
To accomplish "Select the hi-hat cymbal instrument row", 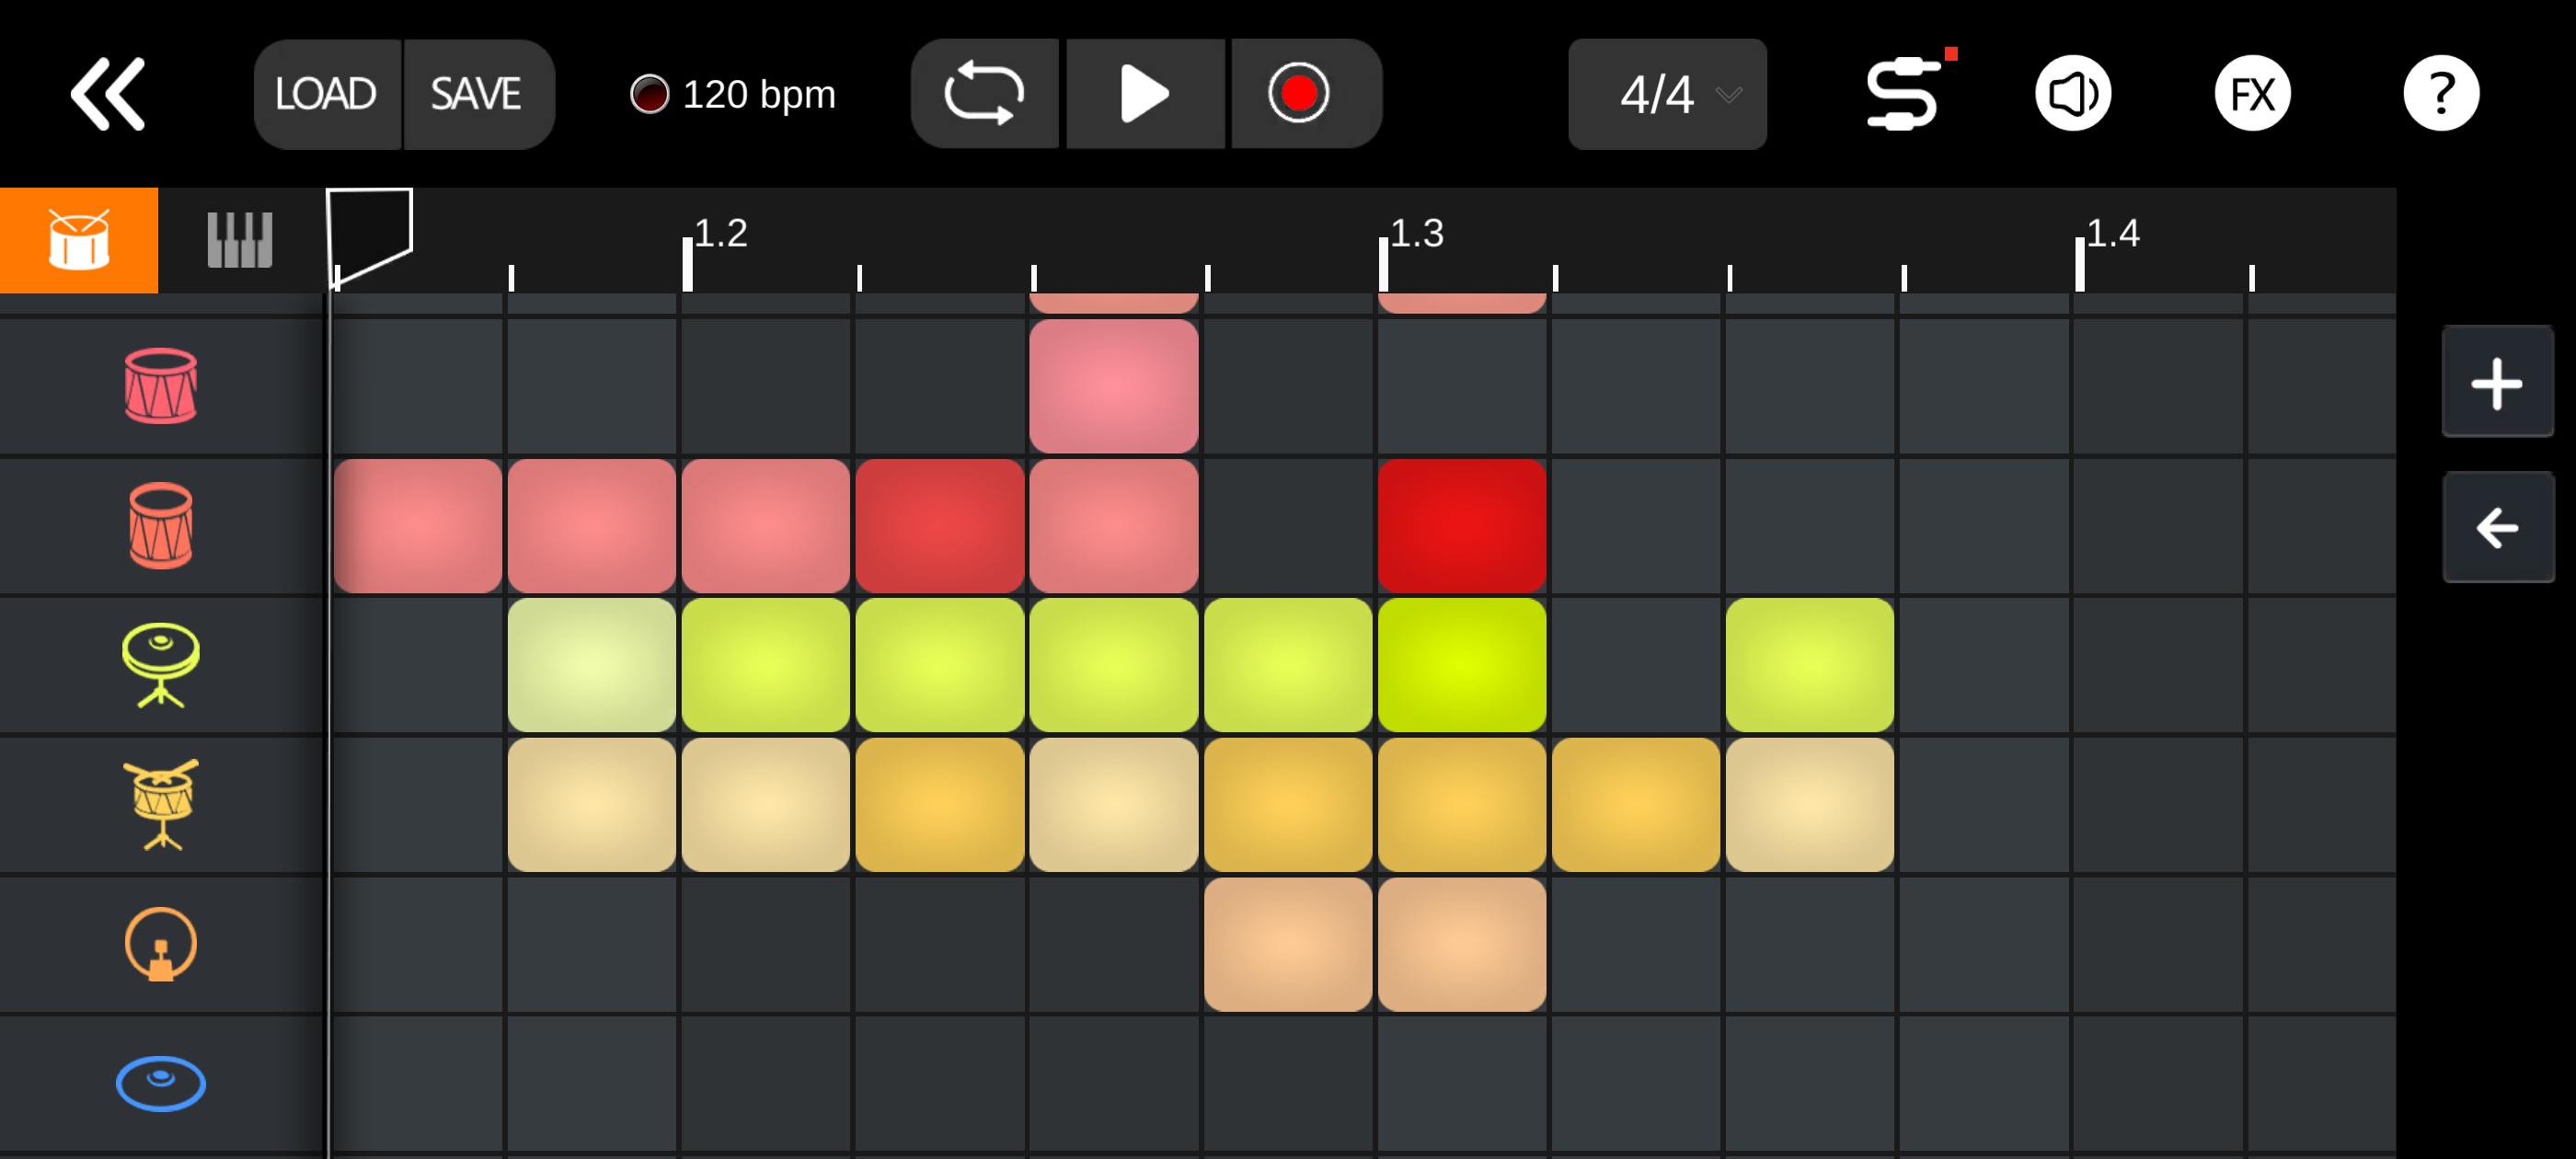I will pyautogui.click(x=160, y=665).
